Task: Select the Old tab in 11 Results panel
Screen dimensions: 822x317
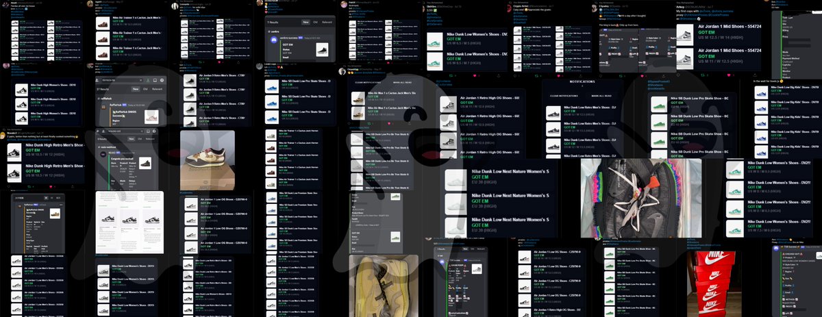Action: (x=315, y=23)
